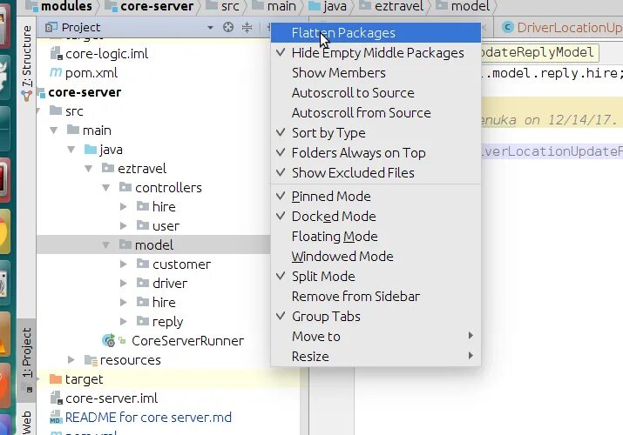This screenshot has width=623, height=435.
Task: Collapse the model package arrow
Action: point(106,245)
